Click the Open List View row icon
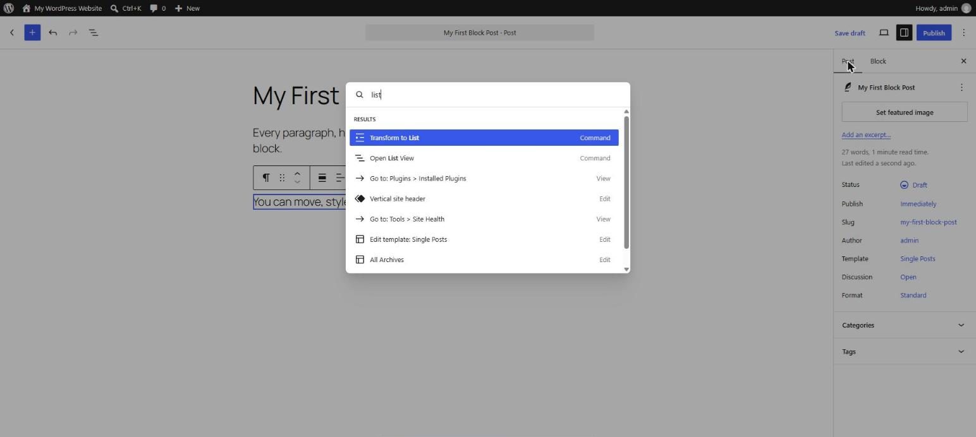 tap(360, 158)
